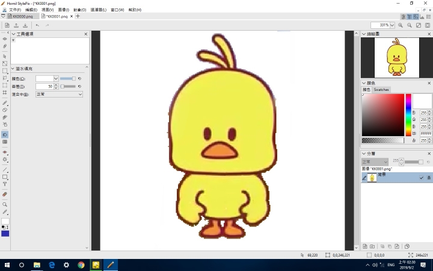Switch to the KK0000.png tab
Image resolution: width=433 pixels, height=271 pixels.
pos(23,16)
